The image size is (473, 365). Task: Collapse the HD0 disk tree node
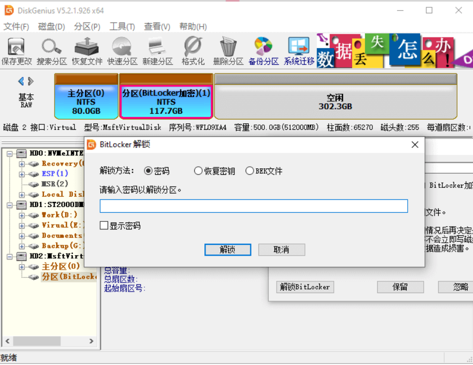pyautogui.click(x=10, y=154)
